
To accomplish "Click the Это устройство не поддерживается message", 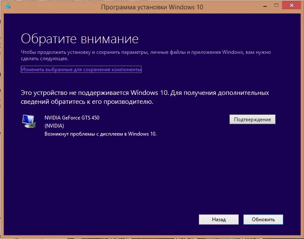I will click(145, 97).
